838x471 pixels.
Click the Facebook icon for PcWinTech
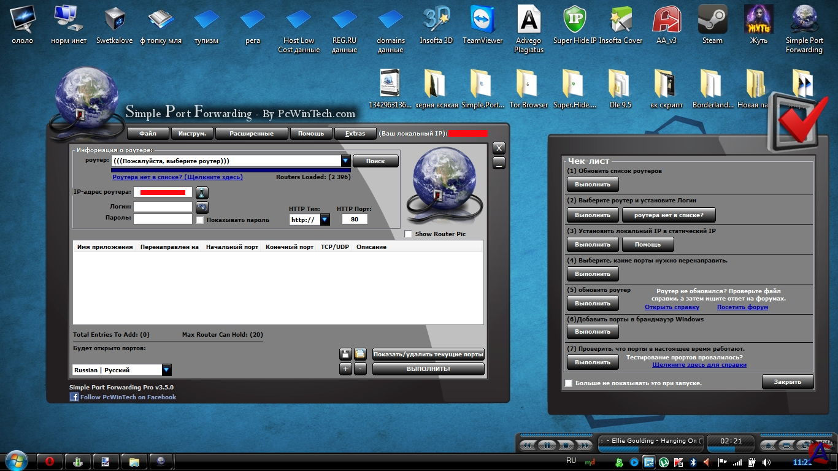click(x=74, y=397)
